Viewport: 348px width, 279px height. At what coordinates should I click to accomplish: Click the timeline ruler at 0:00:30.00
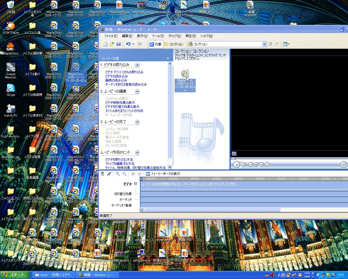[x=206, y=179]
